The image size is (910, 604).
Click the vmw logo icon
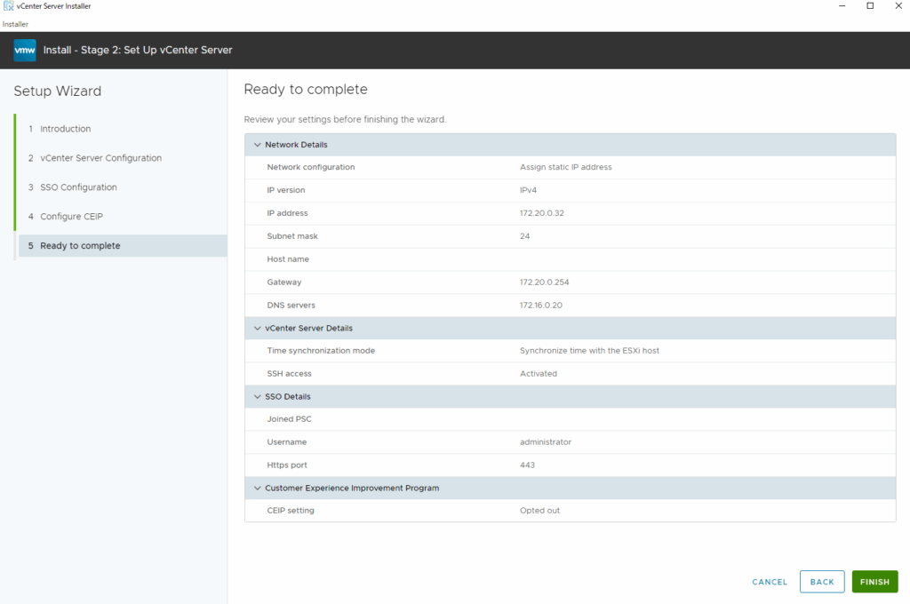pos(25,51)
